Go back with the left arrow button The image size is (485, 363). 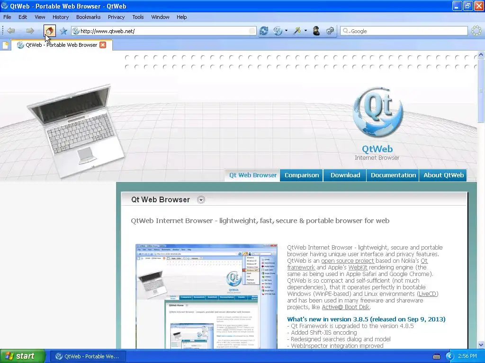coord(11,31)
